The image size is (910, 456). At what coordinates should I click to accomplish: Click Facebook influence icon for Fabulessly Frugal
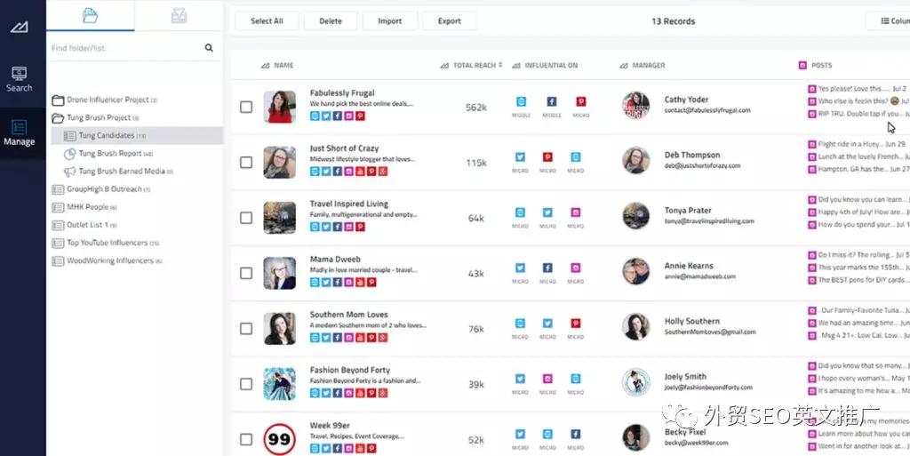click(x=551, y=103)
